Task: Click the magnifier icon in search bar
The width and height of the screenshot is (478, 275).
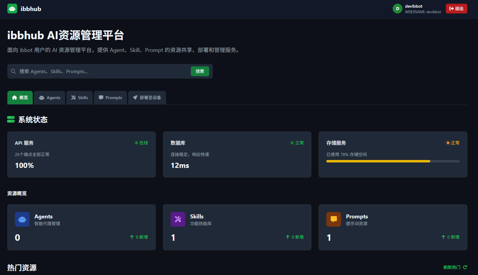Action: tap(13, 71)
